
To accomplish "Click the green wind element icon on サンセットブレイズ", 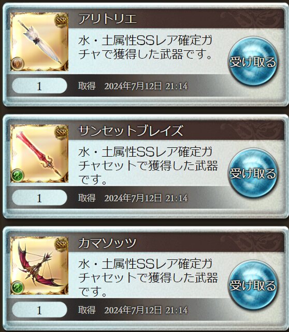I will coord(18,175).
